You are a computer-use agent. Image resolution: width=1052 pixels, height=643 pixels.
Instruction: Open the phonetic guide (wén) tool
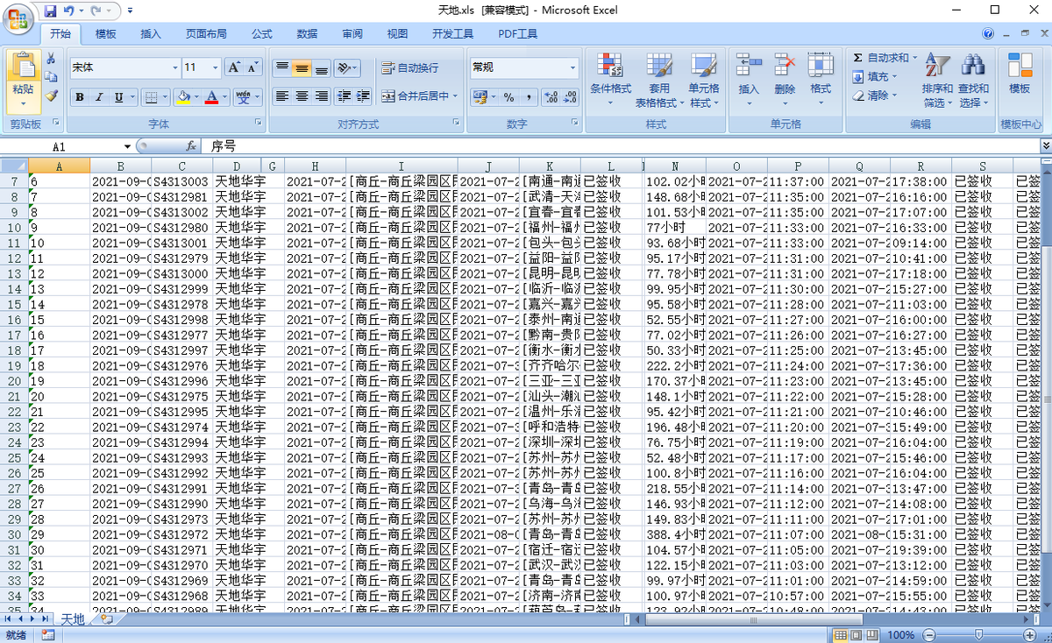[243, 97]
